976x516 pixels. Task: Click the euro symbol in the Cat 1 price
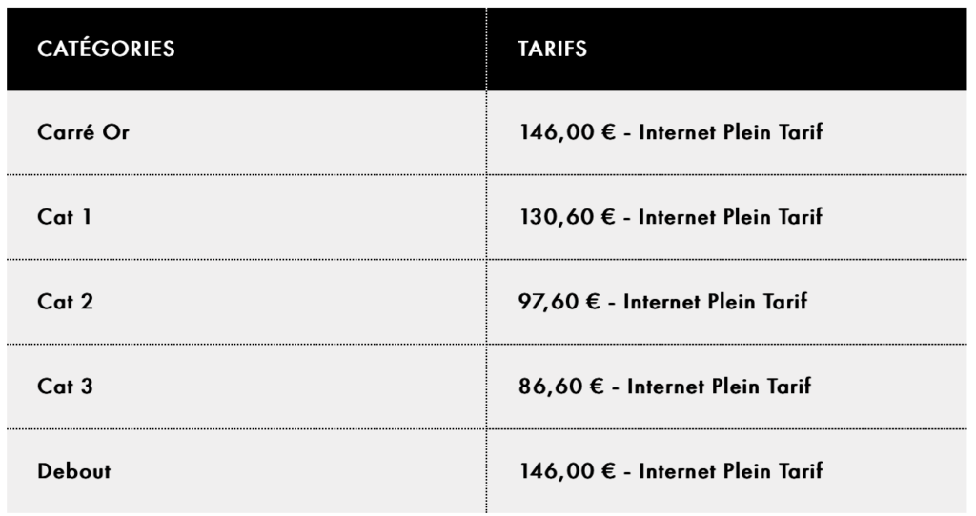[x=607, y=217]
